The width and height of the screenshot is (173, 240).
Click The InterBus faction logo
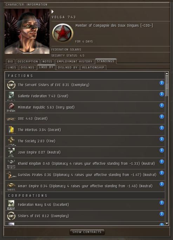point(11,130)
